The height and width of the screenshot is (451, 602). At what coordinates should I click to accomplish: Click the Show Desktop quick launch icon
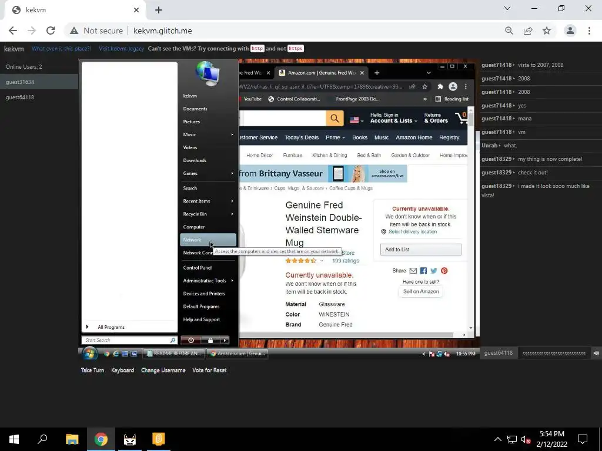point(125,354)
